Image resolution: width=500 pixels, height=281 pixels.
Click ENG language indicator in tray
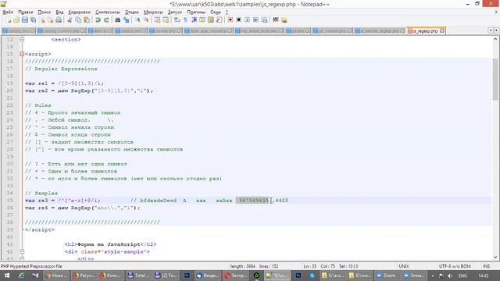click(462, 276)
